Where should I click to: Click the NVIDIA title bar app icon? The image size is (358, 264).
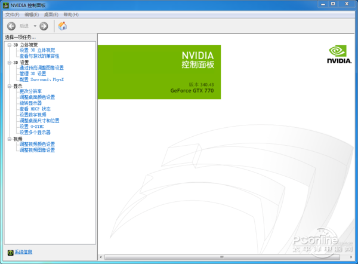(x=6, y=5)
